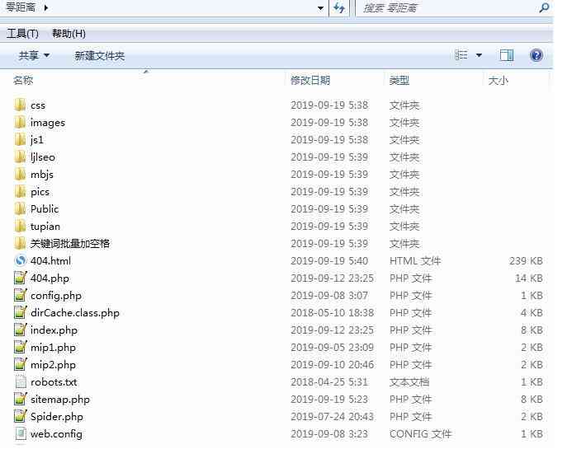Toggle the preview pane icon
Viewport: 586px width, 449px height.
507,55
